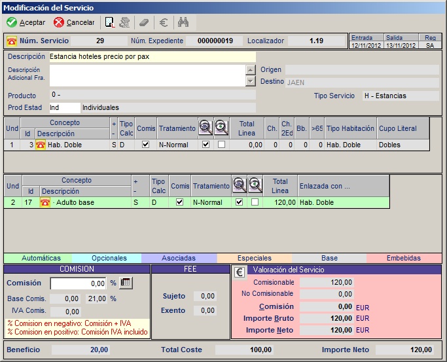
Task: Click first magnifier header icon in lower grid
Action: pos(240,185)
